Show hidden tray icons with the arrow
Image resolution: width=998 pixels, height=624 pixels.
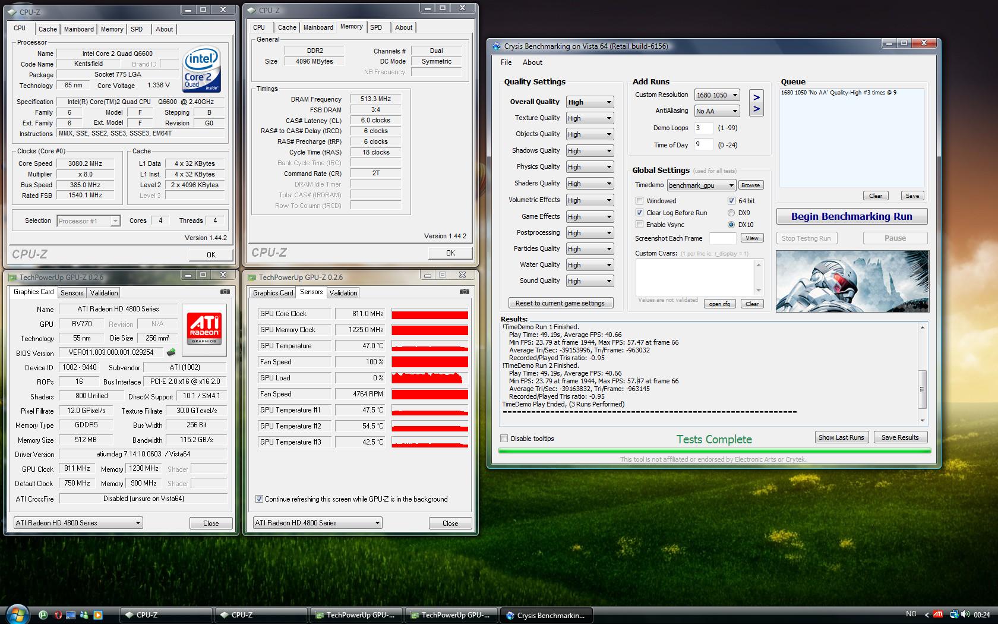click(926, 614)
